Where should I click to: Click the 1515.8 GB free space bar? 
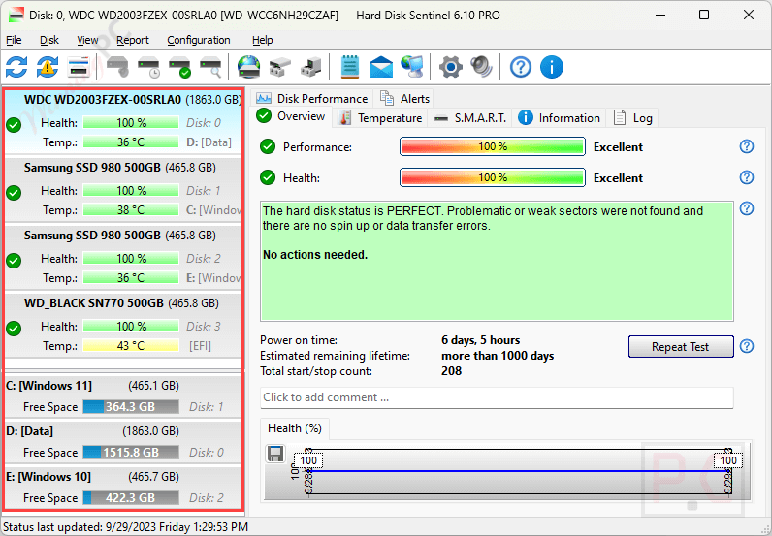click(131, 453)
